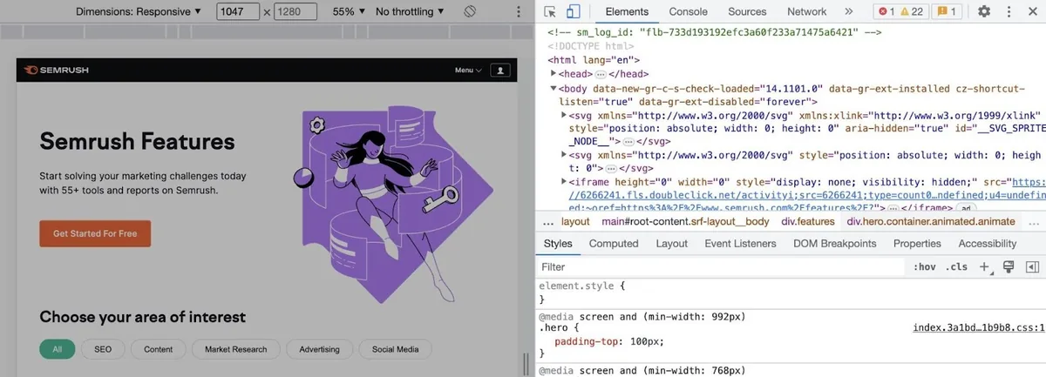1046x377 pixels.
Task: Toggle computed styles sidebar icon
Action: pos(1033,266)
